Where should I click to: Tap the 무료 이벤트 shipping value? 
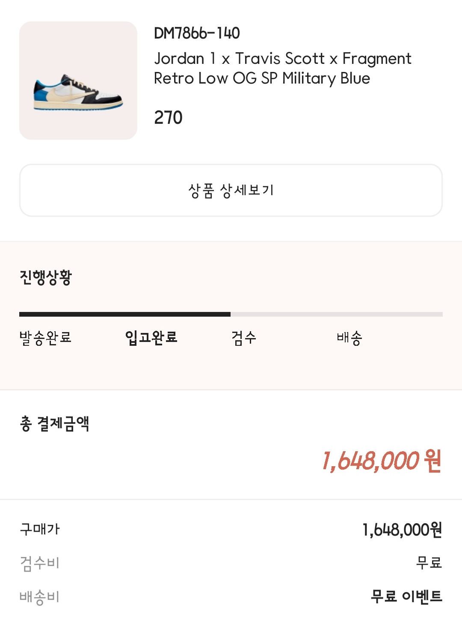pyautogui.click(x=406, y=596)
